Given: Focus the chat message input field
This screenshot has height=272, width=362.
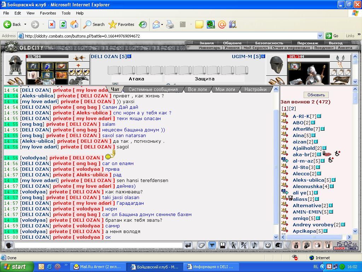Looking at the screenshot, I should [x=99, y=245].
